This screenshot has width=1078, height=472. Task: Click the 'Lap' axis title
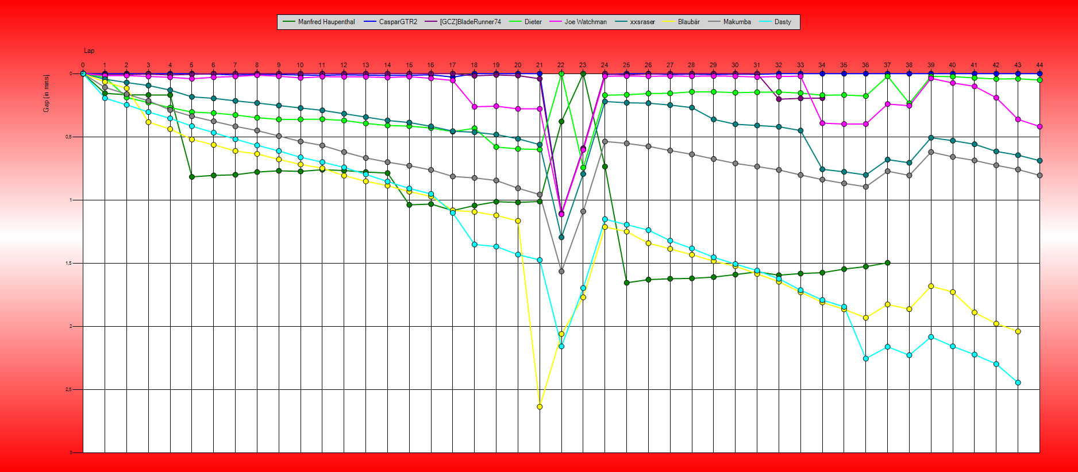point(89,51)
